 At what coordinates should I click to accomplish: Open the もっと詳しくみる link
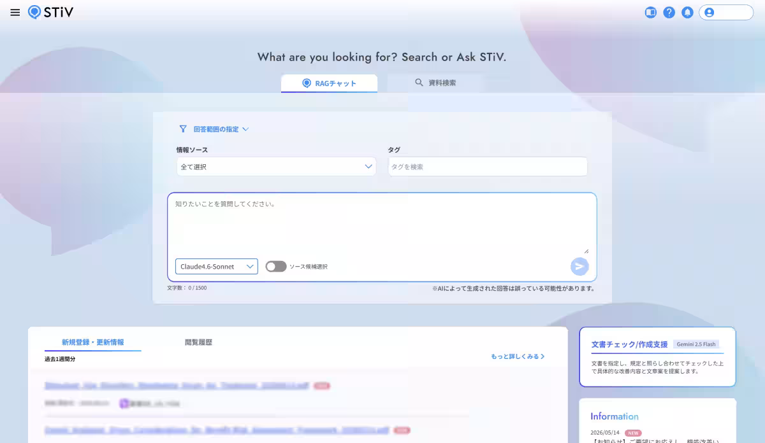518,356
